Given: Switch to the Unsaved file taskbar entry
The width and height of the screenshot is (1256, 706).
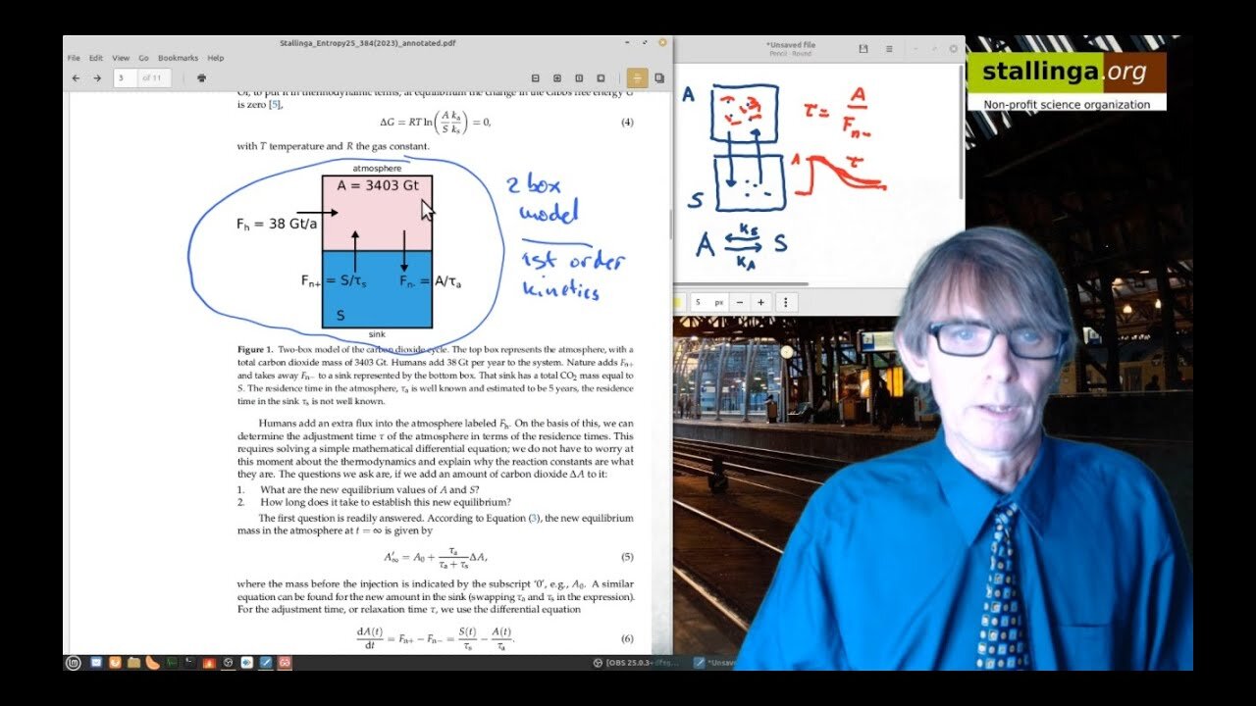Looking at the screenshot, I should click(715, 663).
